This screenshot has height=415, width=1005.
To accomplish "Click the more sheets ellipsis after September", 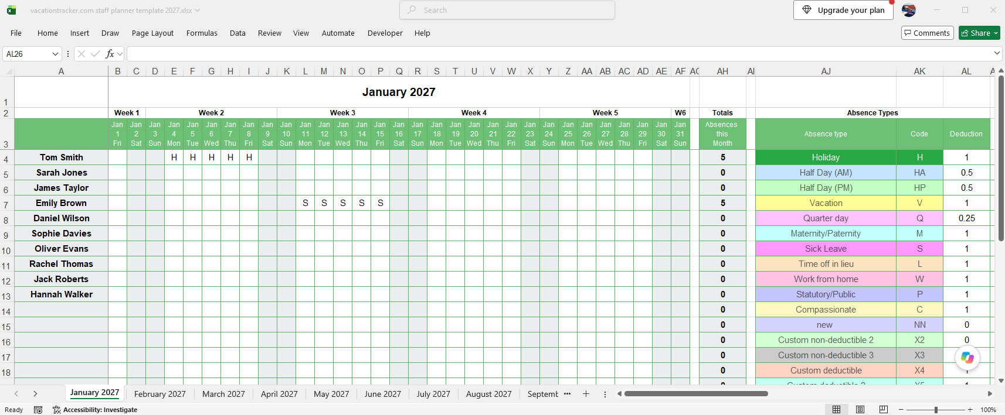I will (x=567, y=394).
